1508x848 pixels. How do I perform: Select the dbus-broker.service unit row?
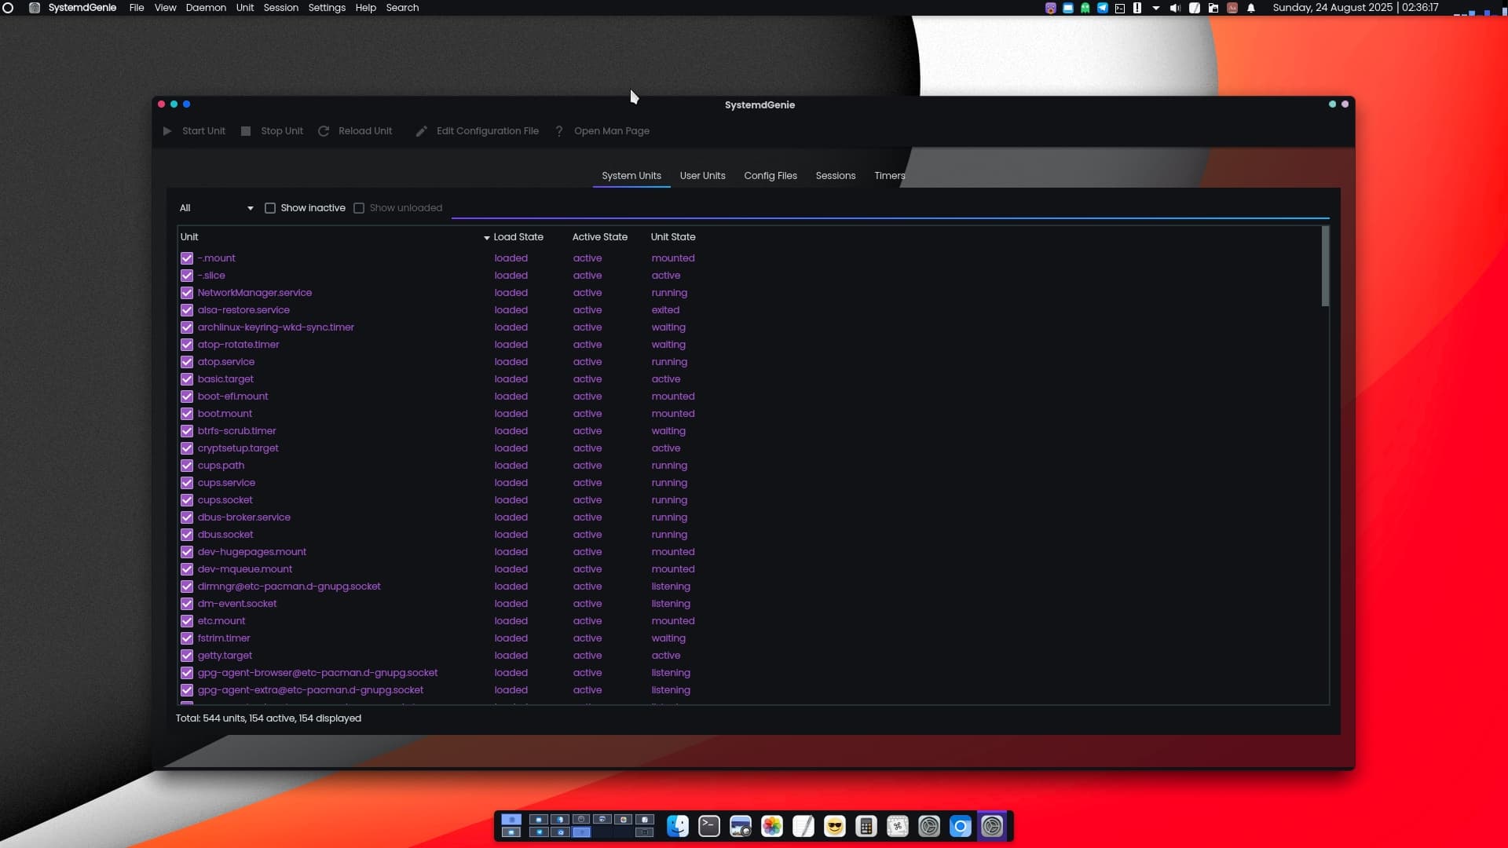click(x=244, y=517)
